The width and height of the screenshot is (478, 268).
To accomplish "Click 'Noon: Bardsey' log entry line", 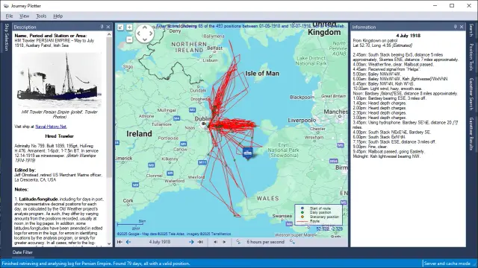I will tap(405, 94).
